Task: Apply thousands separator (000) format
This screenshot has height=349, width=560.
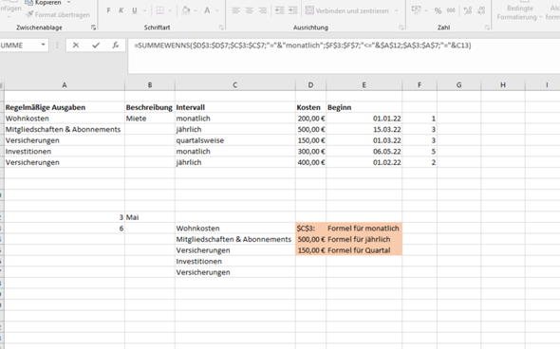Action: click(451, 10)
